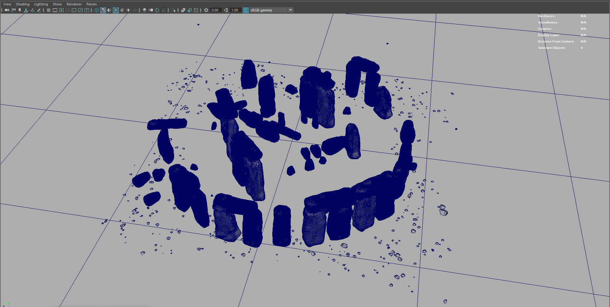Open the Renderer menu

pos(74,4)
